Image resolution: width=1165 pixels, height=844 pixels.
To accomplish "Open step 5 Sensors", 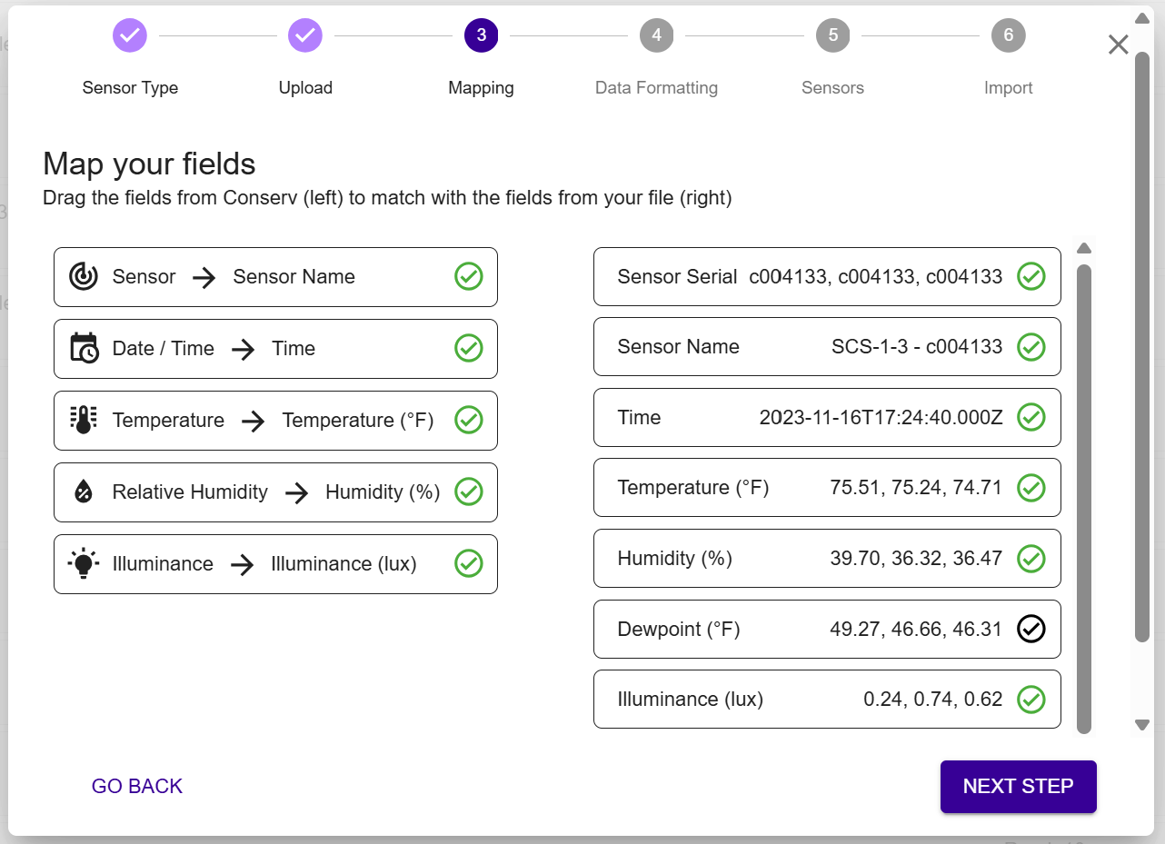I will (x=832, y=35).
